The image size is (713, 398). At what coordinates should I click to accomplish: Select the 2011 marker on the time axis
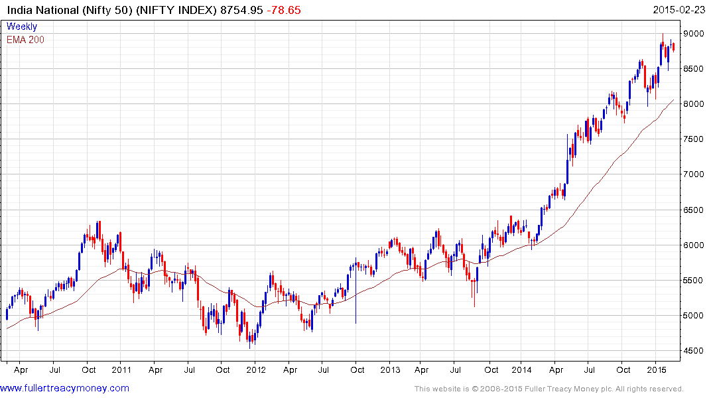pyautogui.click(x=121, y=369)
